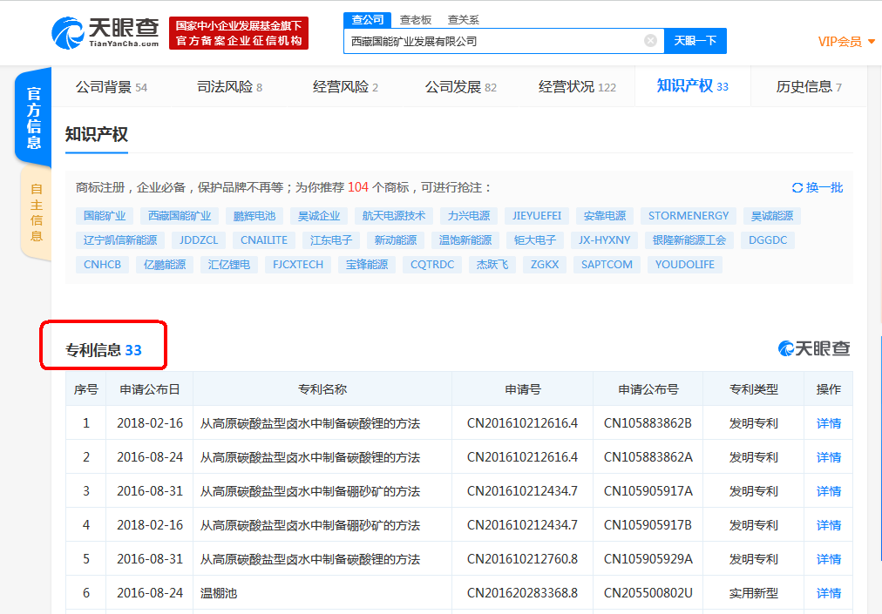Open the VIP会员 dropdown arrow
This screenshot has height=614, width=882.
(x=872, y=41)
